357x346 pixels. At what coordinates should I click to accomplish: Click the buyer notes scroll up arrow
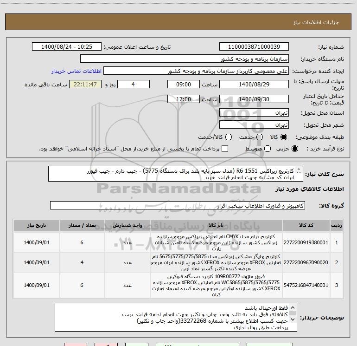293,307
